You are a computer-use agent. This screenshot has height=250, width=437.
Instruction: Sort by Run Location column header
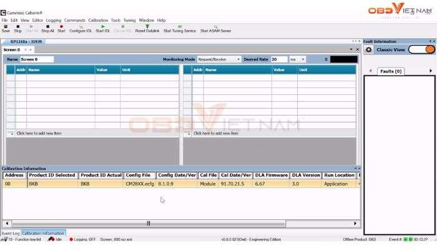(339, 175)
